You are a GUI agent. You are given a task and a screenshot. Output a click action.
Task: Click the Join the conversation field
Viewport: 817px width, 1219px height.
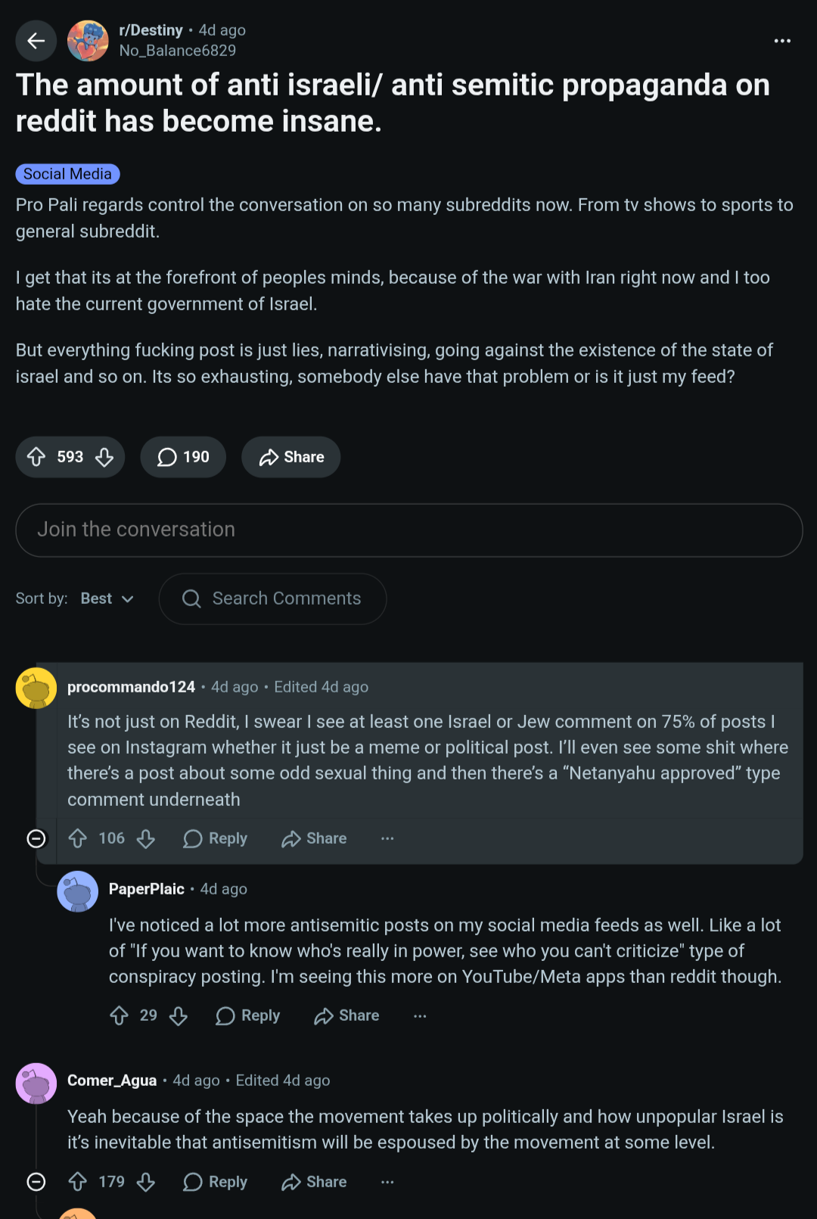tap(408, 530)
